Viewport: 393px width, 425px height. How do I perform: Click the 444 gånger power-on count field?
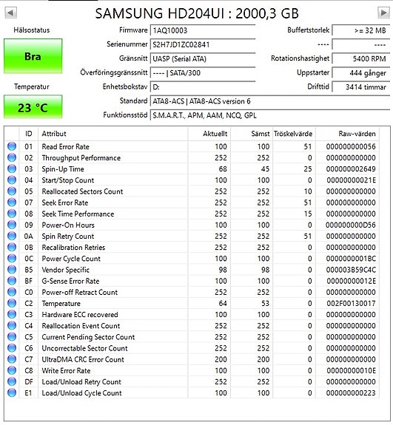click(x=361, y=72)
